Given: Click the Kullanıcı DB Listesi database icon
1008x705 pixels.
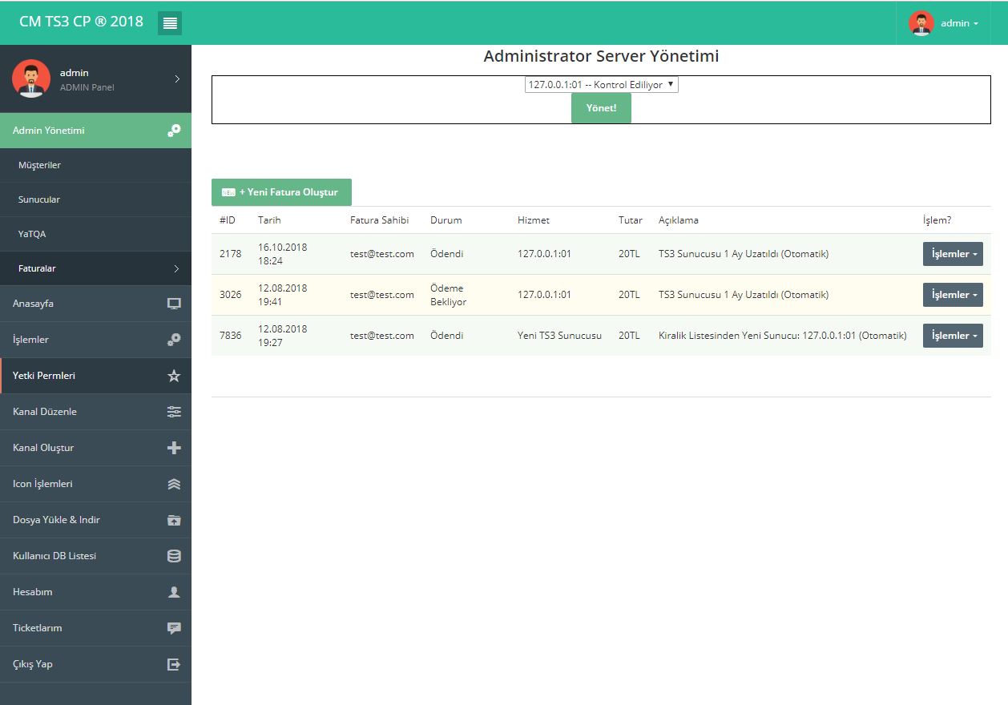Looking at the screenshot, I should click(174, 556).
